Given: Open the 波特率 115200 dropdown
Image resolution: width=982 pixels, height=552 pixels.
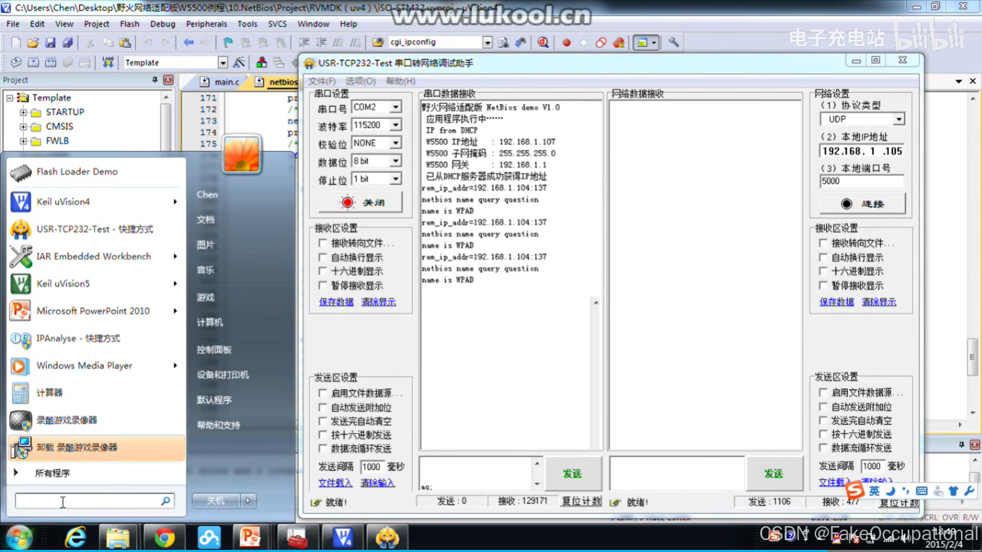Looking at the screenshot, I should pos(394,125).
